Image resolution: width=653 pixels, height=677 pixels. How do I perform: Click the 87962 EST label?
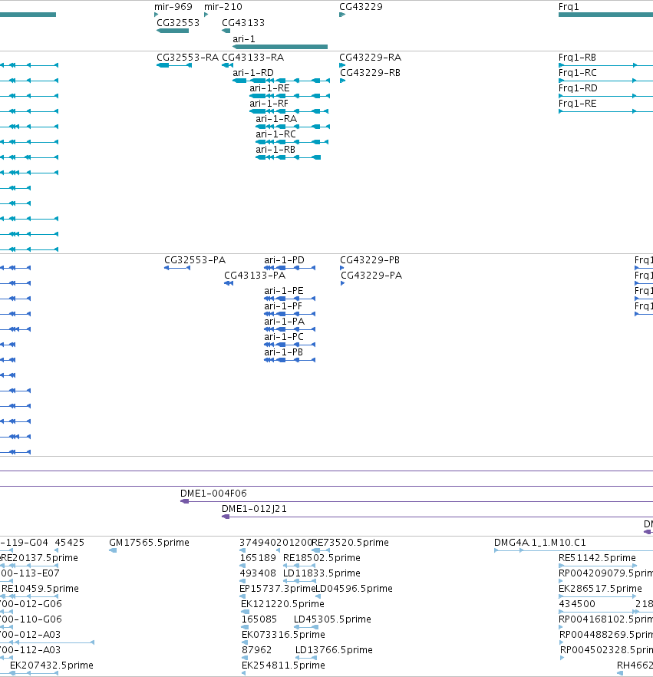point(256,650)
